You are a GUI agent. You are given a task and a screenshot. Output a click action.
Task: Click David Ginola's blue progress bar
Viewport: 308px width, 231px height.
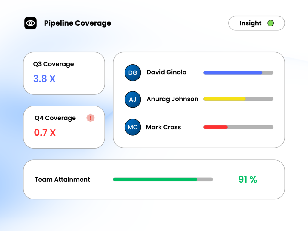pos(233,72)
